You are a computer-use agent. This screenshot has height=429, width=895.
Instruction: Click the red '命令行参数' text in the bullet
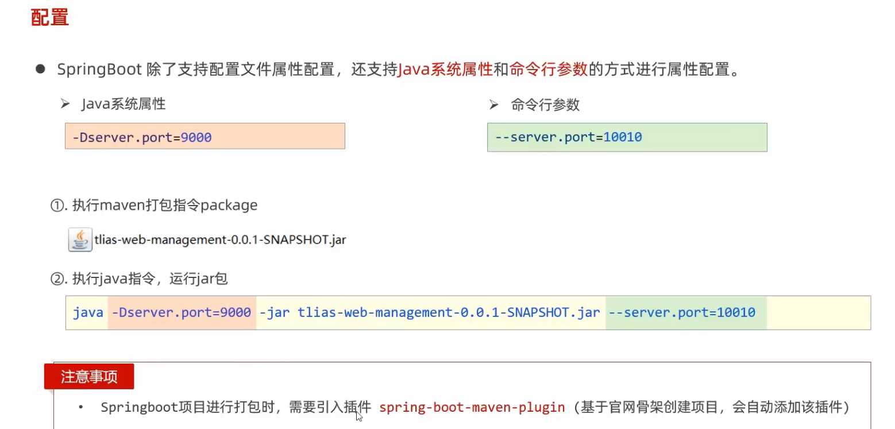coord(549,70)
